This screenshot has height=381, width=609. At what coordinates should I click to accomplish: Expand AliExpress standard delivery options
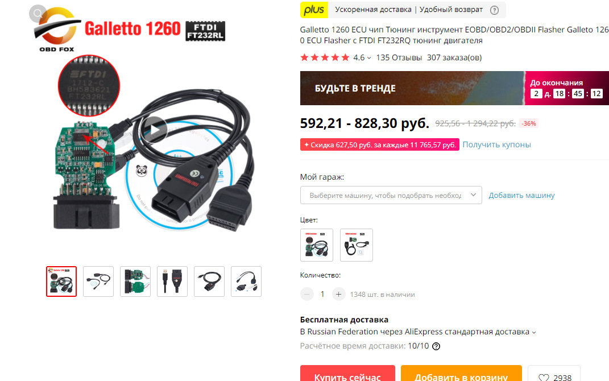click(534, 333)
